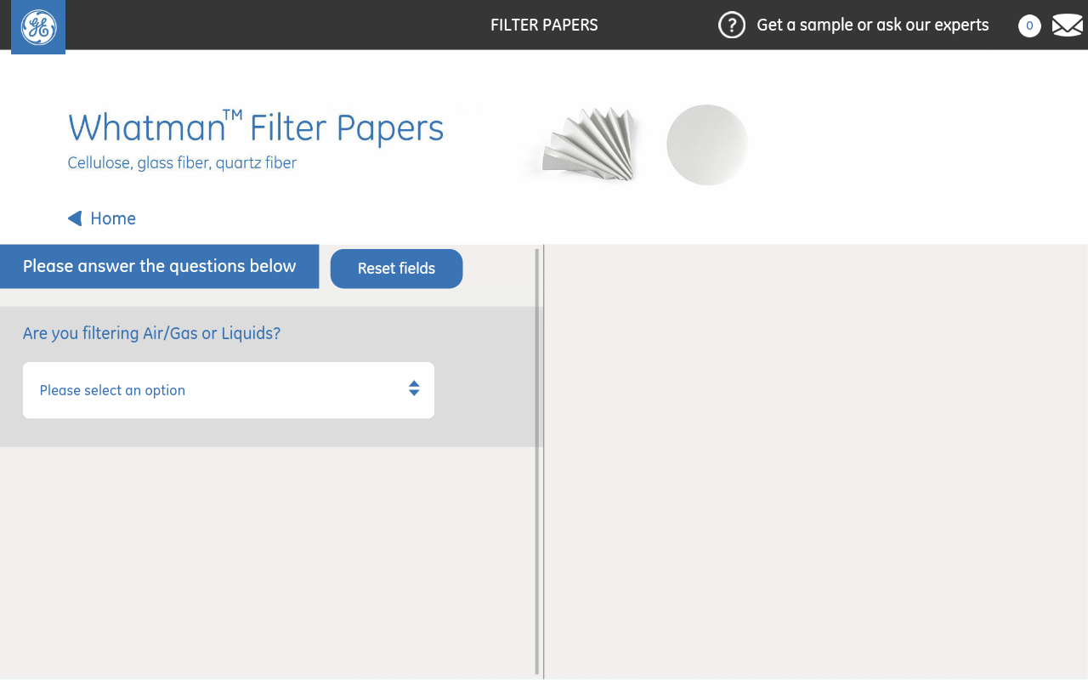The image size is (1088, 680).
Task: Click the Home back arrow icon
Action: click(x=75, y=218)
